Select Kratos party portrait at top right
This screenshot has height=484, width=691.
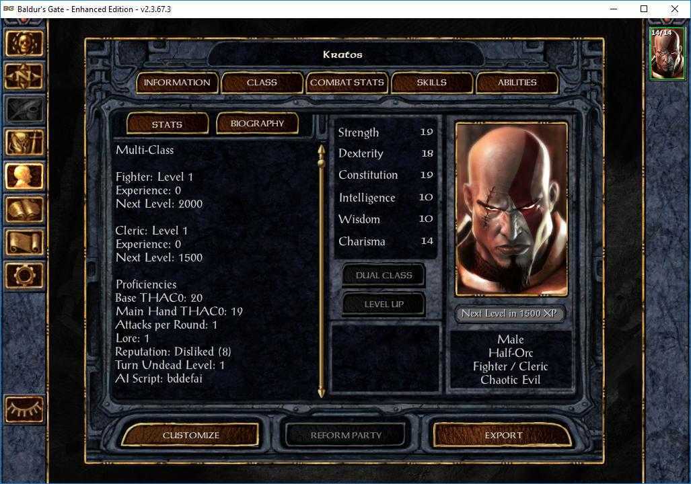(667, 53)
